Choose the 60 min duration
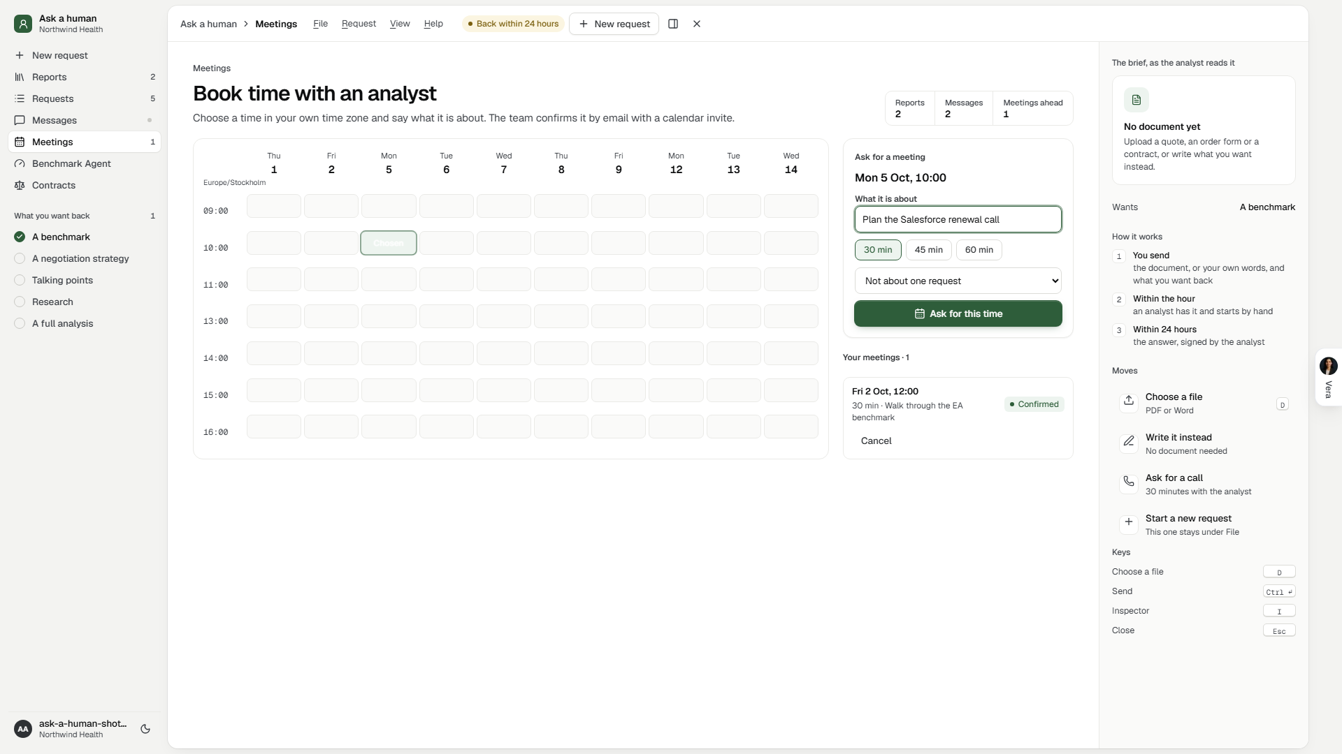The image size is (1342, 754). pos(979,250)
